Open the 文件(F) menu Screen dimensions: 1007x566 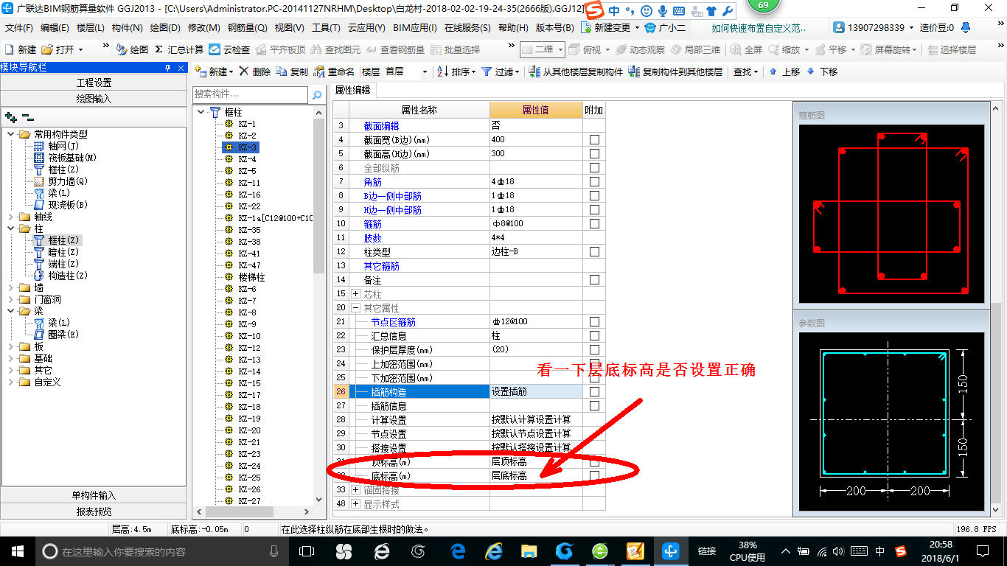coord(18,27)
